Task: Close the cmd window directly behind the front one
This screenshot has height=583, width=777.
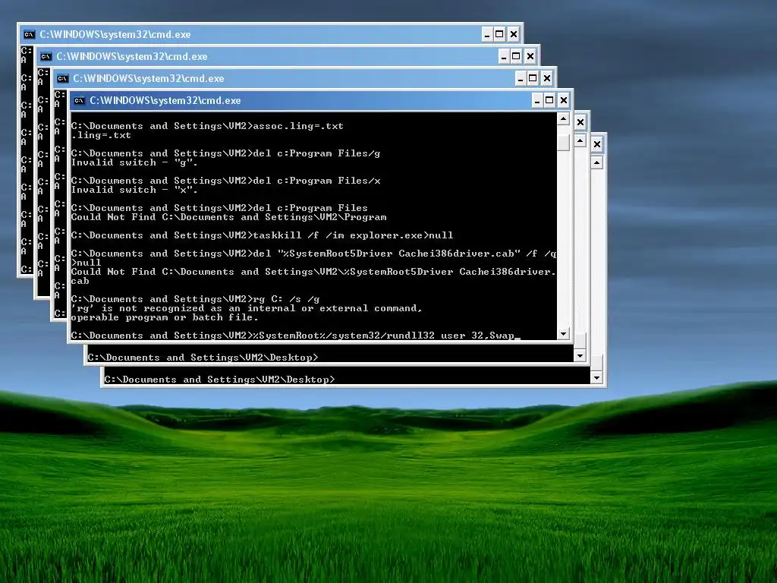Action: click(546, 78)
